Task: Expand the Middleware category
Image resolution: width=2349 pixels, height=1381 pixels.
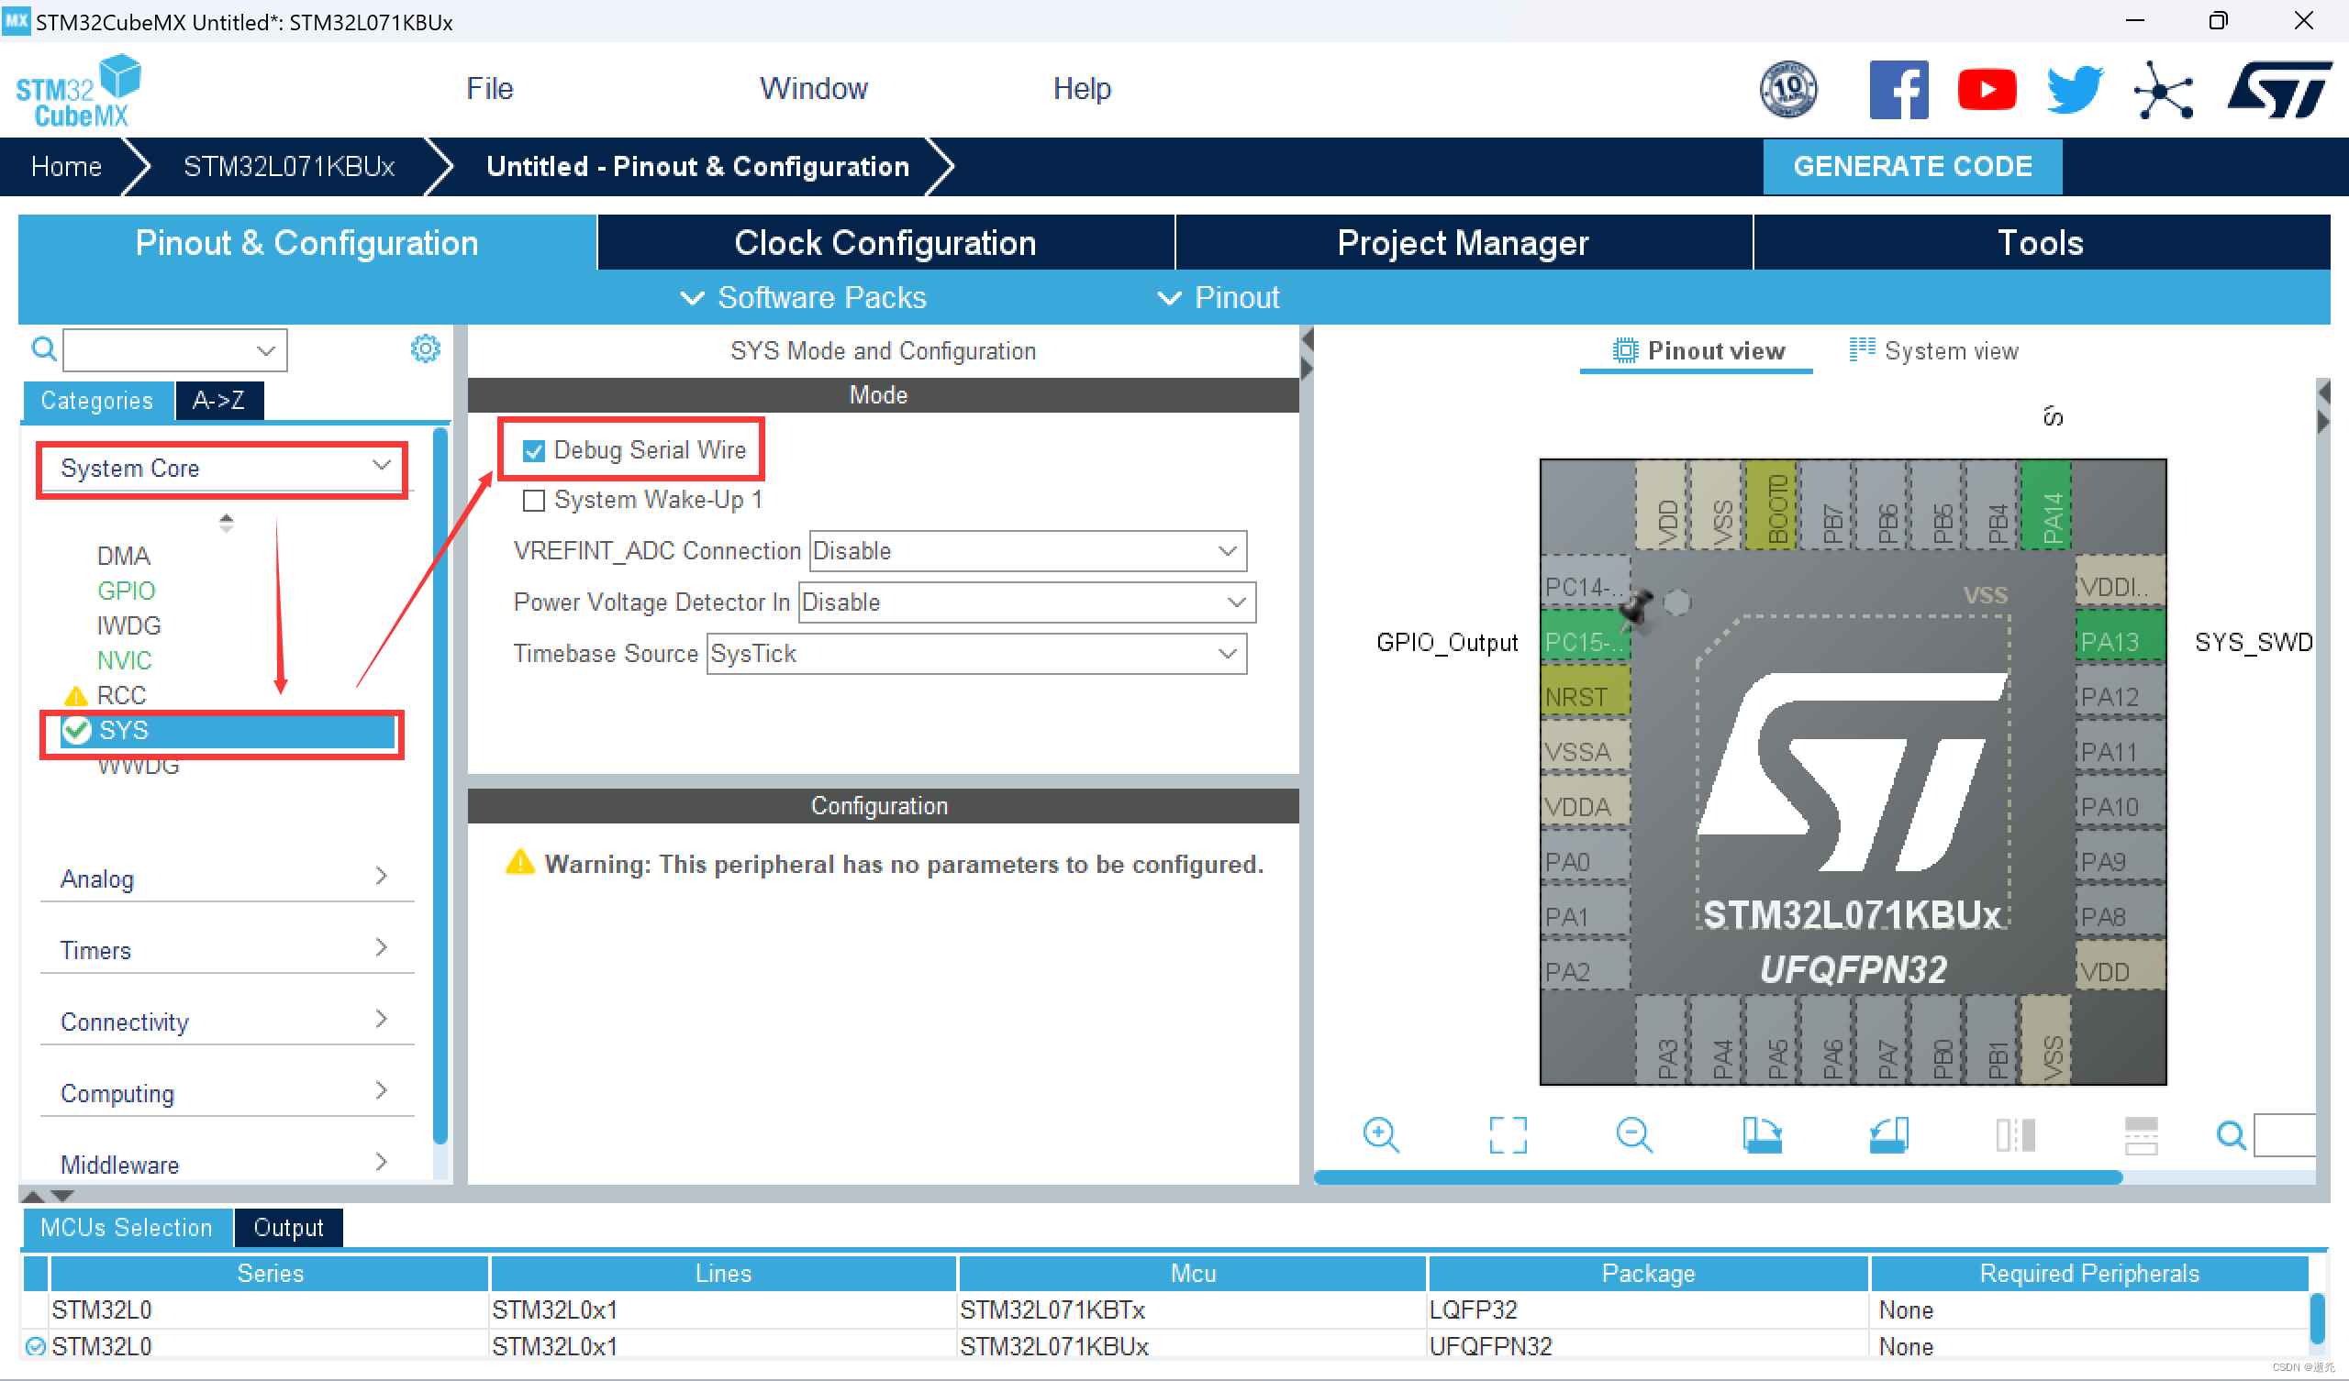Action: [227, 1164]
